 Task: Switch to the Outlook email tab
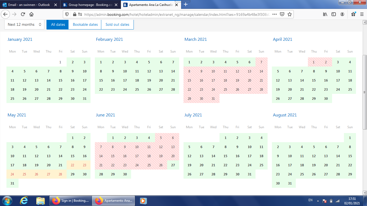(x=30, y=5)
